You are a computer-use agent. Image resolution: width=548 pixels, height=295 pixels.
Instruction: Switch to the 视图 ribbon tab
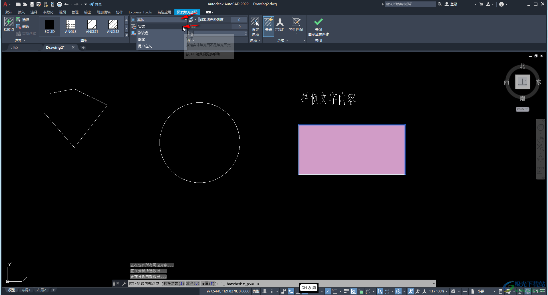[x=63, y=12]
